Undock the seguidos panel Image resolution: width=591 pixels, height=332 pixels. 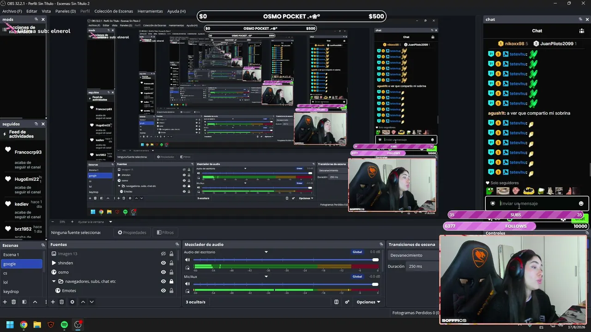click(36, 124)
